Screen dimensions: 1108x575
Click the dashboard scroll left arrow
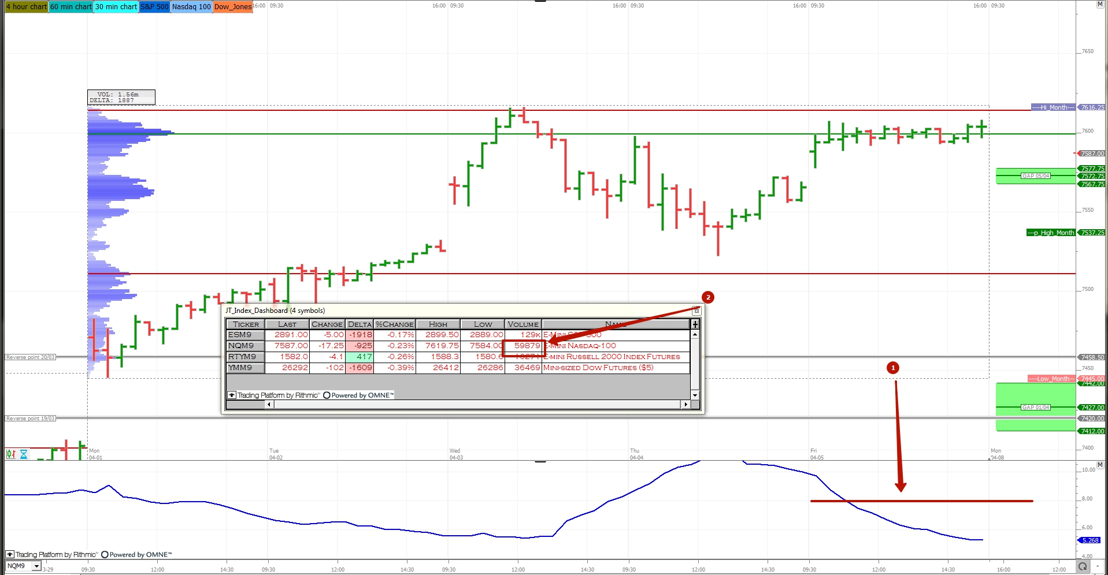coord(269,405)
